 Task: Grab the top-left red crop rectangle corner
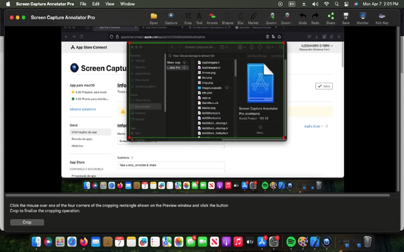click(129, 43)
